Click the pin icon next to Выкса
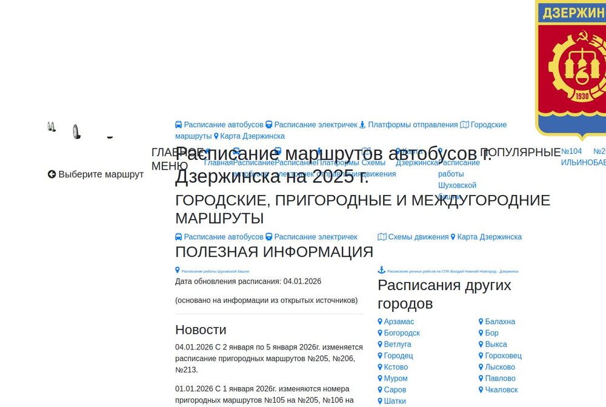This screenshot has width=606, height=407. tap(481, 344)
